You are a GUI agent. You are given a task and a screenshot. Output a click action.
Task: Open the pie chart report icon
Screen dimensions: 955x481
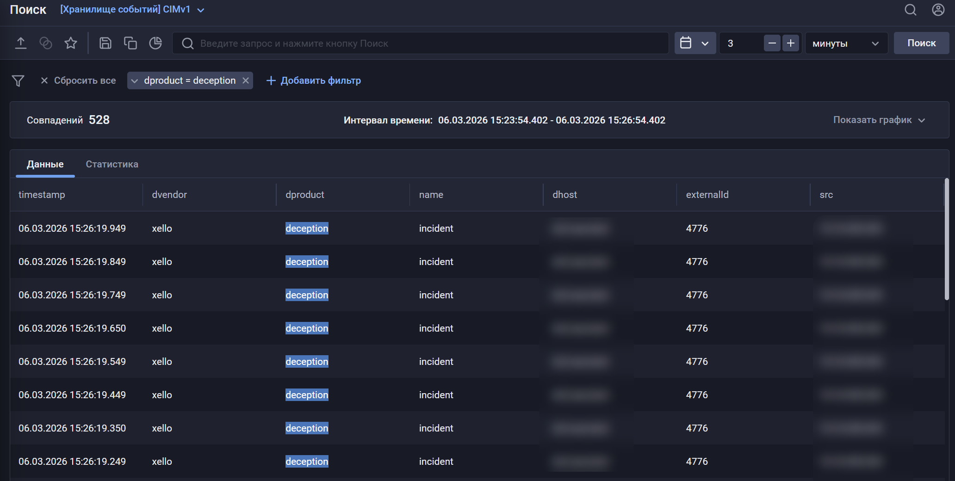pyautogui.click(x=155, y=43)
